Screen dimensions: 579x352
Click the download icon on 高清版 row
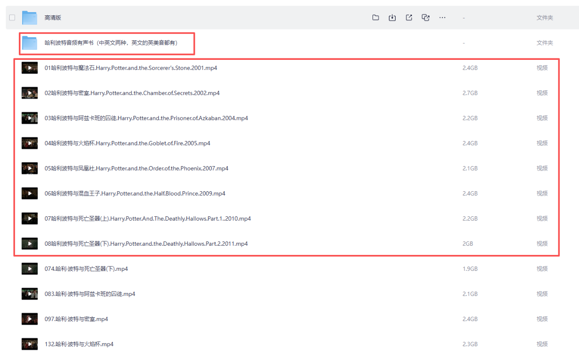[x=392, y=18]
